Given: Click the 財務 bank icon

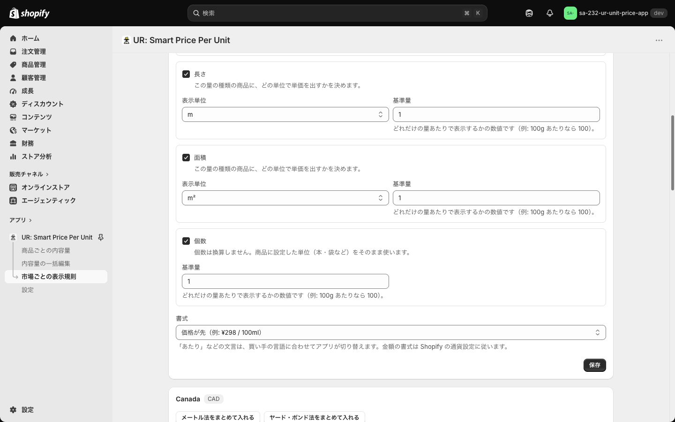Looking at the screenshot, I should click(x=13, y=143).
